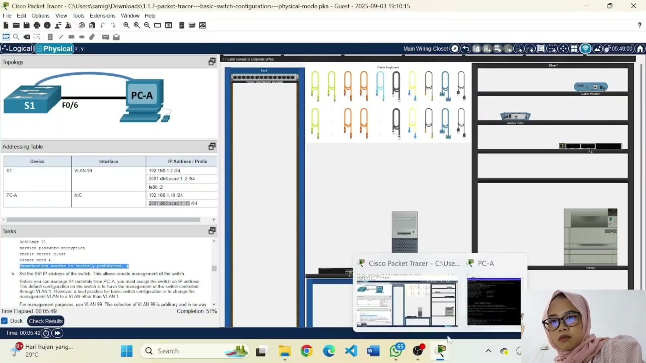Click the Power Cycle Devices button
Viewport: 646px width, 363px height.
46,333
